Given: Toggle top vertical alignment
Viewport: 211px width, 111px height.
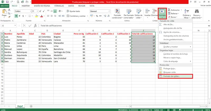Looking at the screenshot, I should coord(48,11).
